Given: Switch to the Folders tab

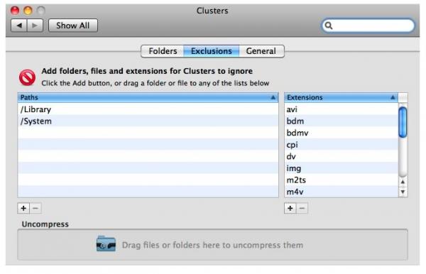Looking at the screenshot, I should [163, 51].
